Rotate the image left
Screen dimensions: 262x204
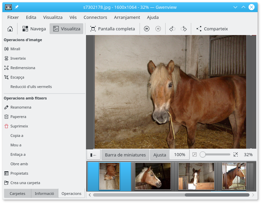172,29
